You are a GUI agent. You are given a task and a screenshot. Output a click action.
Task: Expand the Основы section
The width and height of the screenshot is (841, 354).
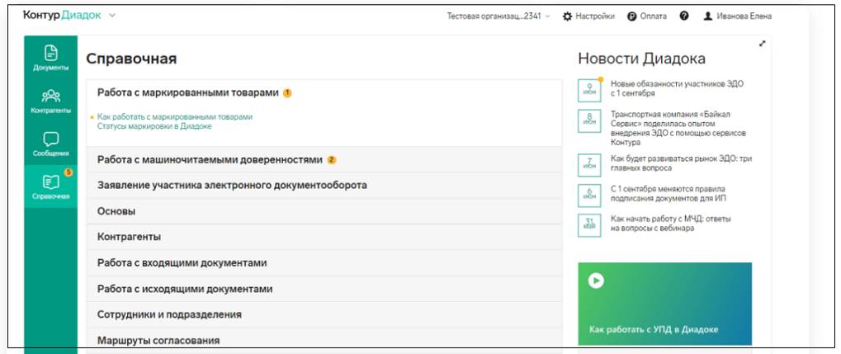tap(324, 211)
